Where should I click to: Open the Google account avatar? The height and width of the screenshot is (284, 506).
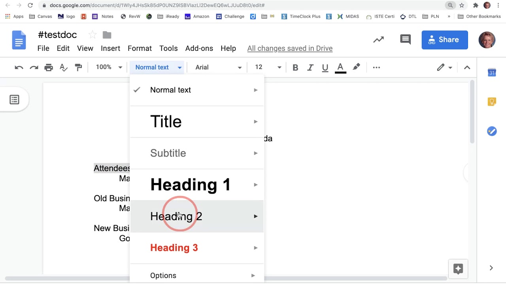point(487,40)
